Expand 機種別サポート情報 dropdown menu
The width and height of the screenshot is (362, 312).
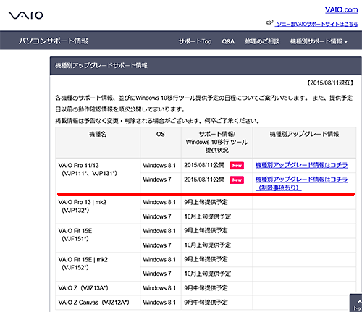[x=319, y=41]
